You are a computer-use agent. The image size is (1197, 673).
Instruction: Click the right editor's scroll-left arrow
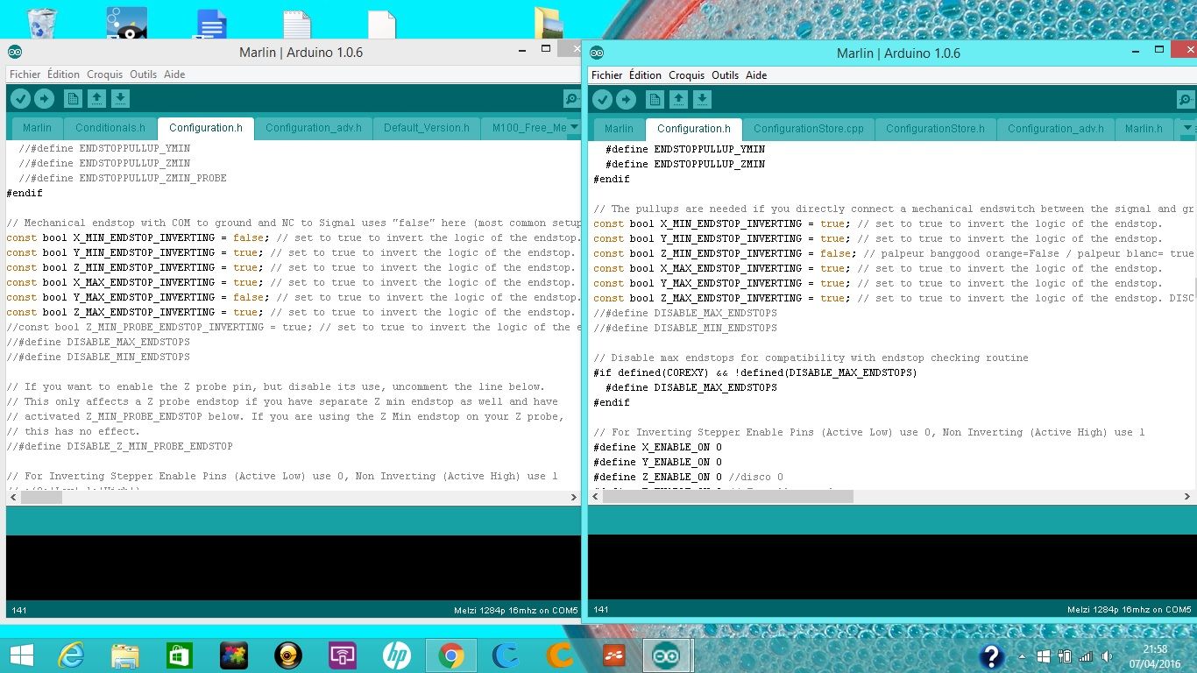click(x=596, y=496)
